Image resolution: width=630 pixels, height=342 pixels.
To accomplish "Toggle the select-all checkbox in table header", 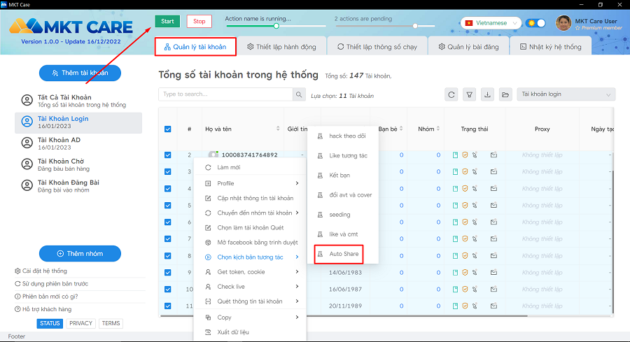I will (168, 129).
